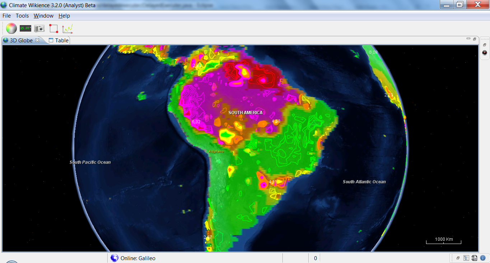Select the red rectangle region selection tool
The width and height of the screenshot is (490, 263).
pos(53,28)
